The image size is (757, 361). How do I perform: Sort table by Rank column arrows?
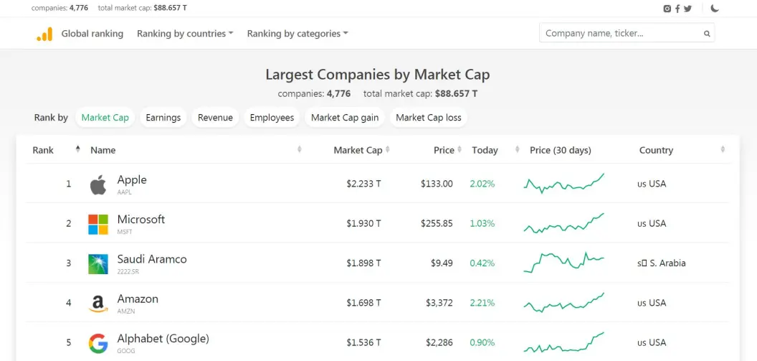click(x=77, y=149)
